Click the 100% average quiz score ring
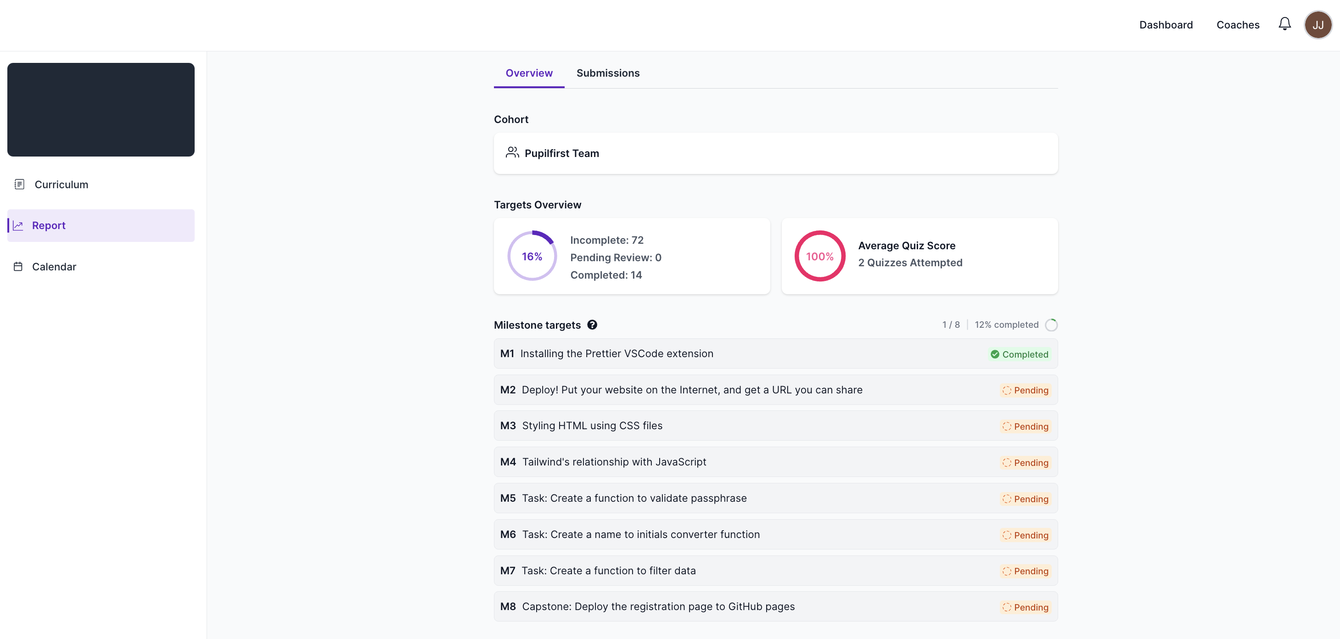This screenshot has width=1340, height=639. tap(819, 256)
